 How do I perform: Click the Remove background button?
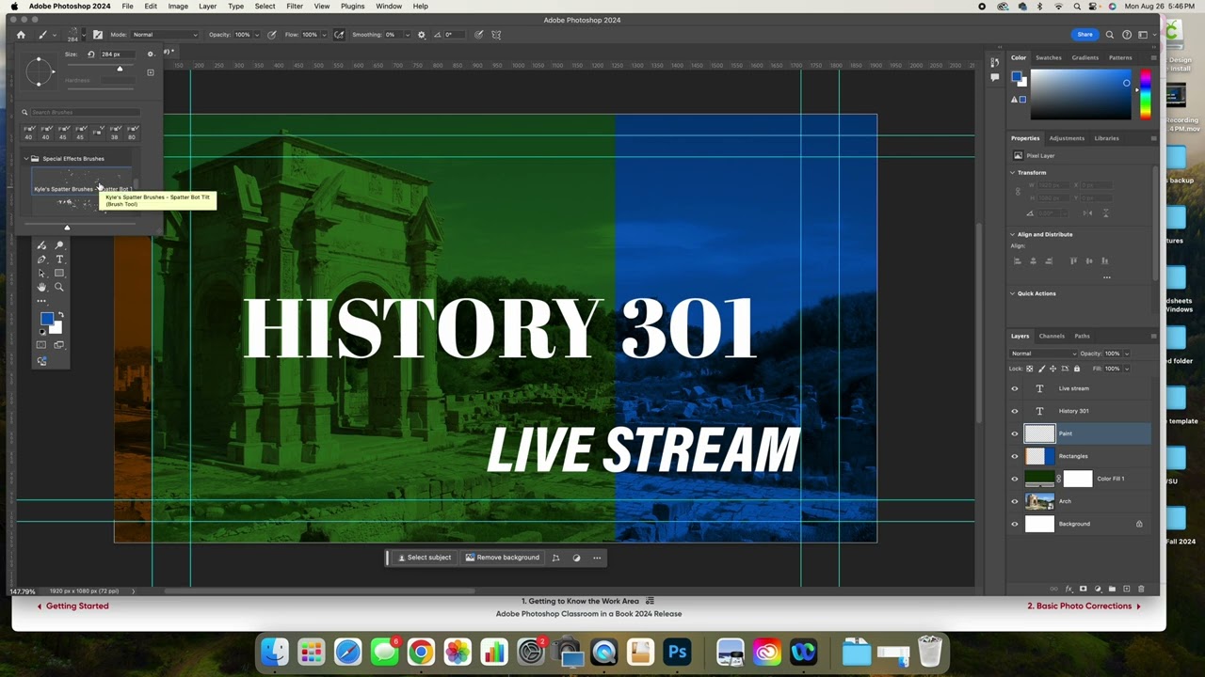tap(503, 558)
